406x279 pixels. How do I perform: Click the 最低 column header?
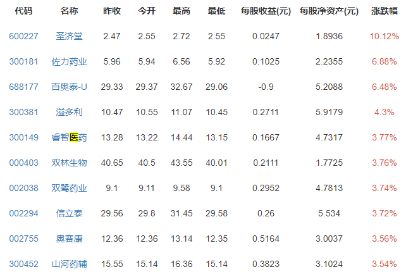(216, 11)
